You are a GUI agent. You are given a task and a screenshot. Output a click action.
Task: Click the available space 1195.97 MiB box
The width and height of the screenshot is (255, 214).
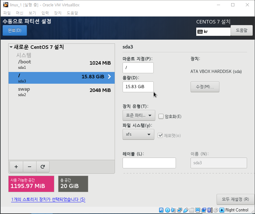coord(31,184)
